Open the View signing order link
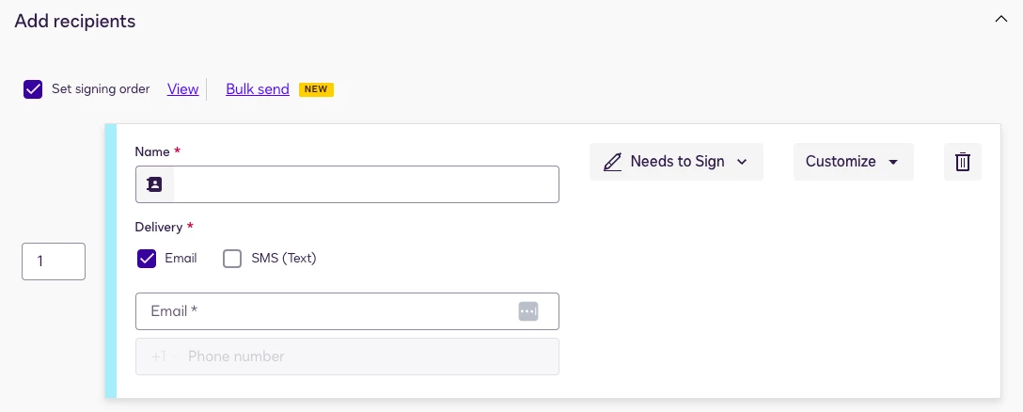 [x=182, y=89]
